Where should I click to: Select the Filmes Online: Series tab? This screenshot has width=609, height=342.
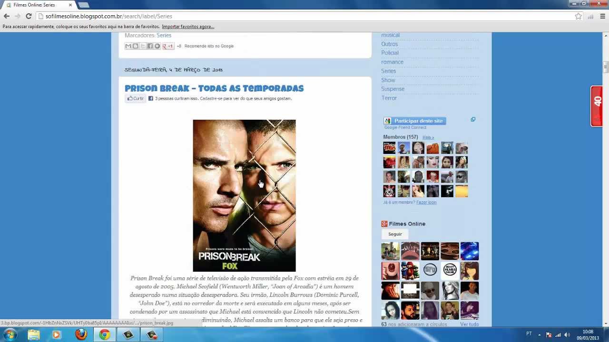click(x=38, y=5)
